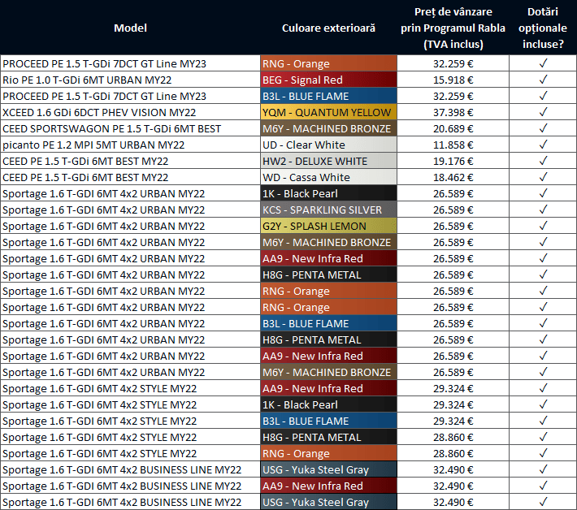The height and width of the screenshot is (510, 577).
Task: Click the BEG - Signal Red color cell
Action: tap(328, 80)
